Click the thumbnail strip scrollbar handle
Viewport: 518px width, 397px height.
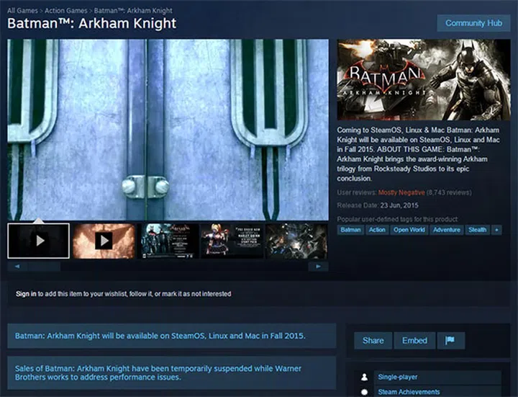[x=44, y=267]
